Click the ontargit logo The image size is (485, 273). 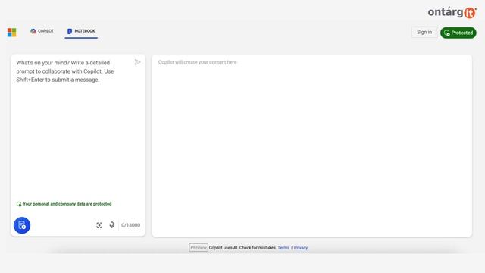coord(452,12)
